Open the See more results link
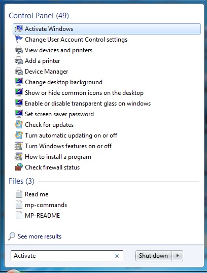The height and width of the screenshot is (273, 207). click(40, 236)
